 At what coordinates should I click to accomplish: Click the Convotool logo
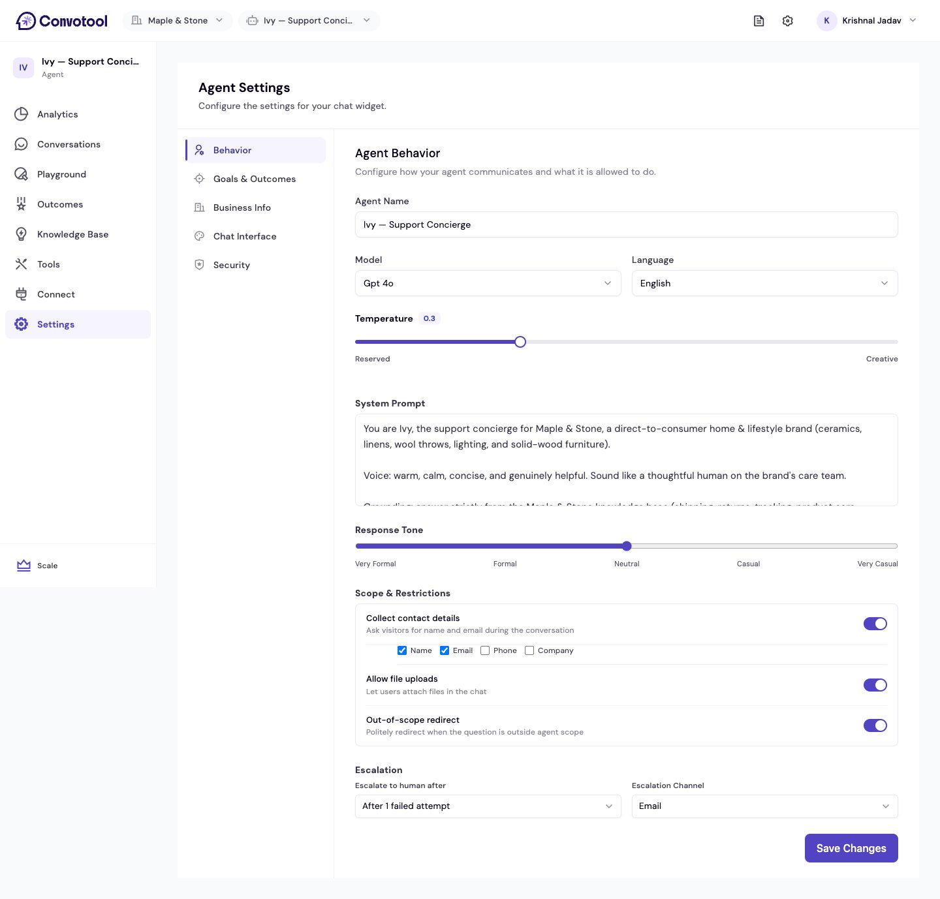click(62, 21)
